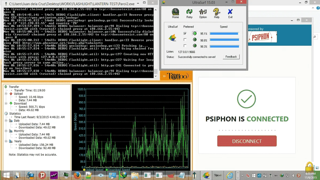Click console window scrollbar down arrow
Image resolution: width=320 pixels, height=180 pixels.
156,76
